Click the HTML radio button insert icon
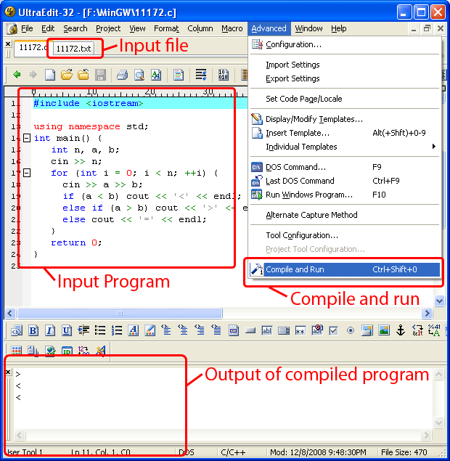Viewport: 450px width, 461px height. 350,330
